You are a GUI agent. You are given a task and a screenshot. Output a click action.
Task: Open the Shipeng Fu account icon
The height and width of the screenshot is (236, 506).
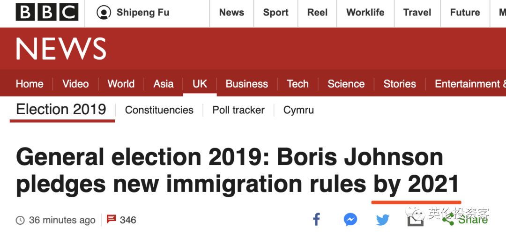104,13
